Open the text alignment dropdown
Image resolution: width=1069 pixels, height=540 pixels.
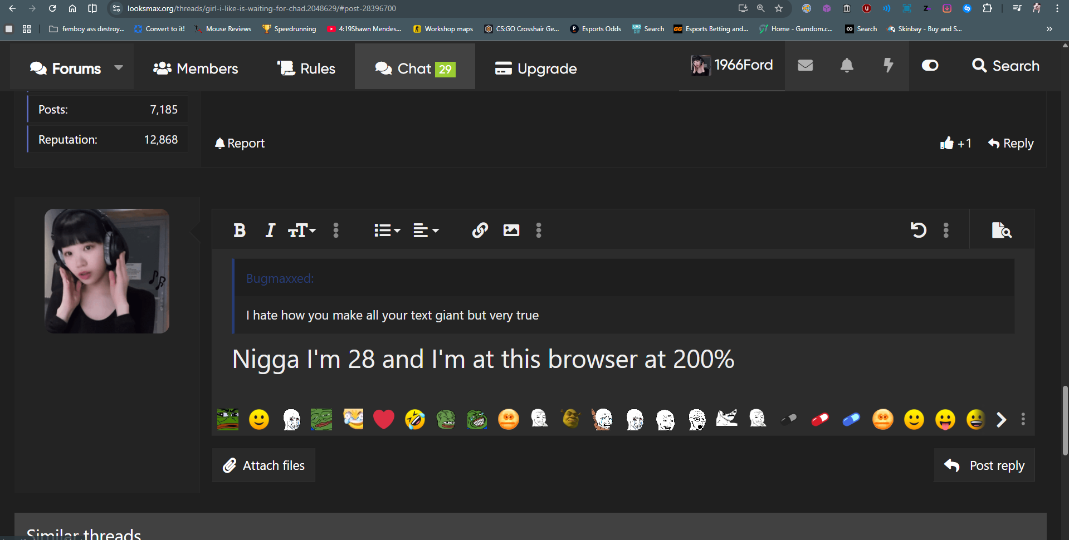coord(426,230)
